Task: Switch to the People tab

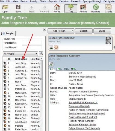Action: click(8, 34)
